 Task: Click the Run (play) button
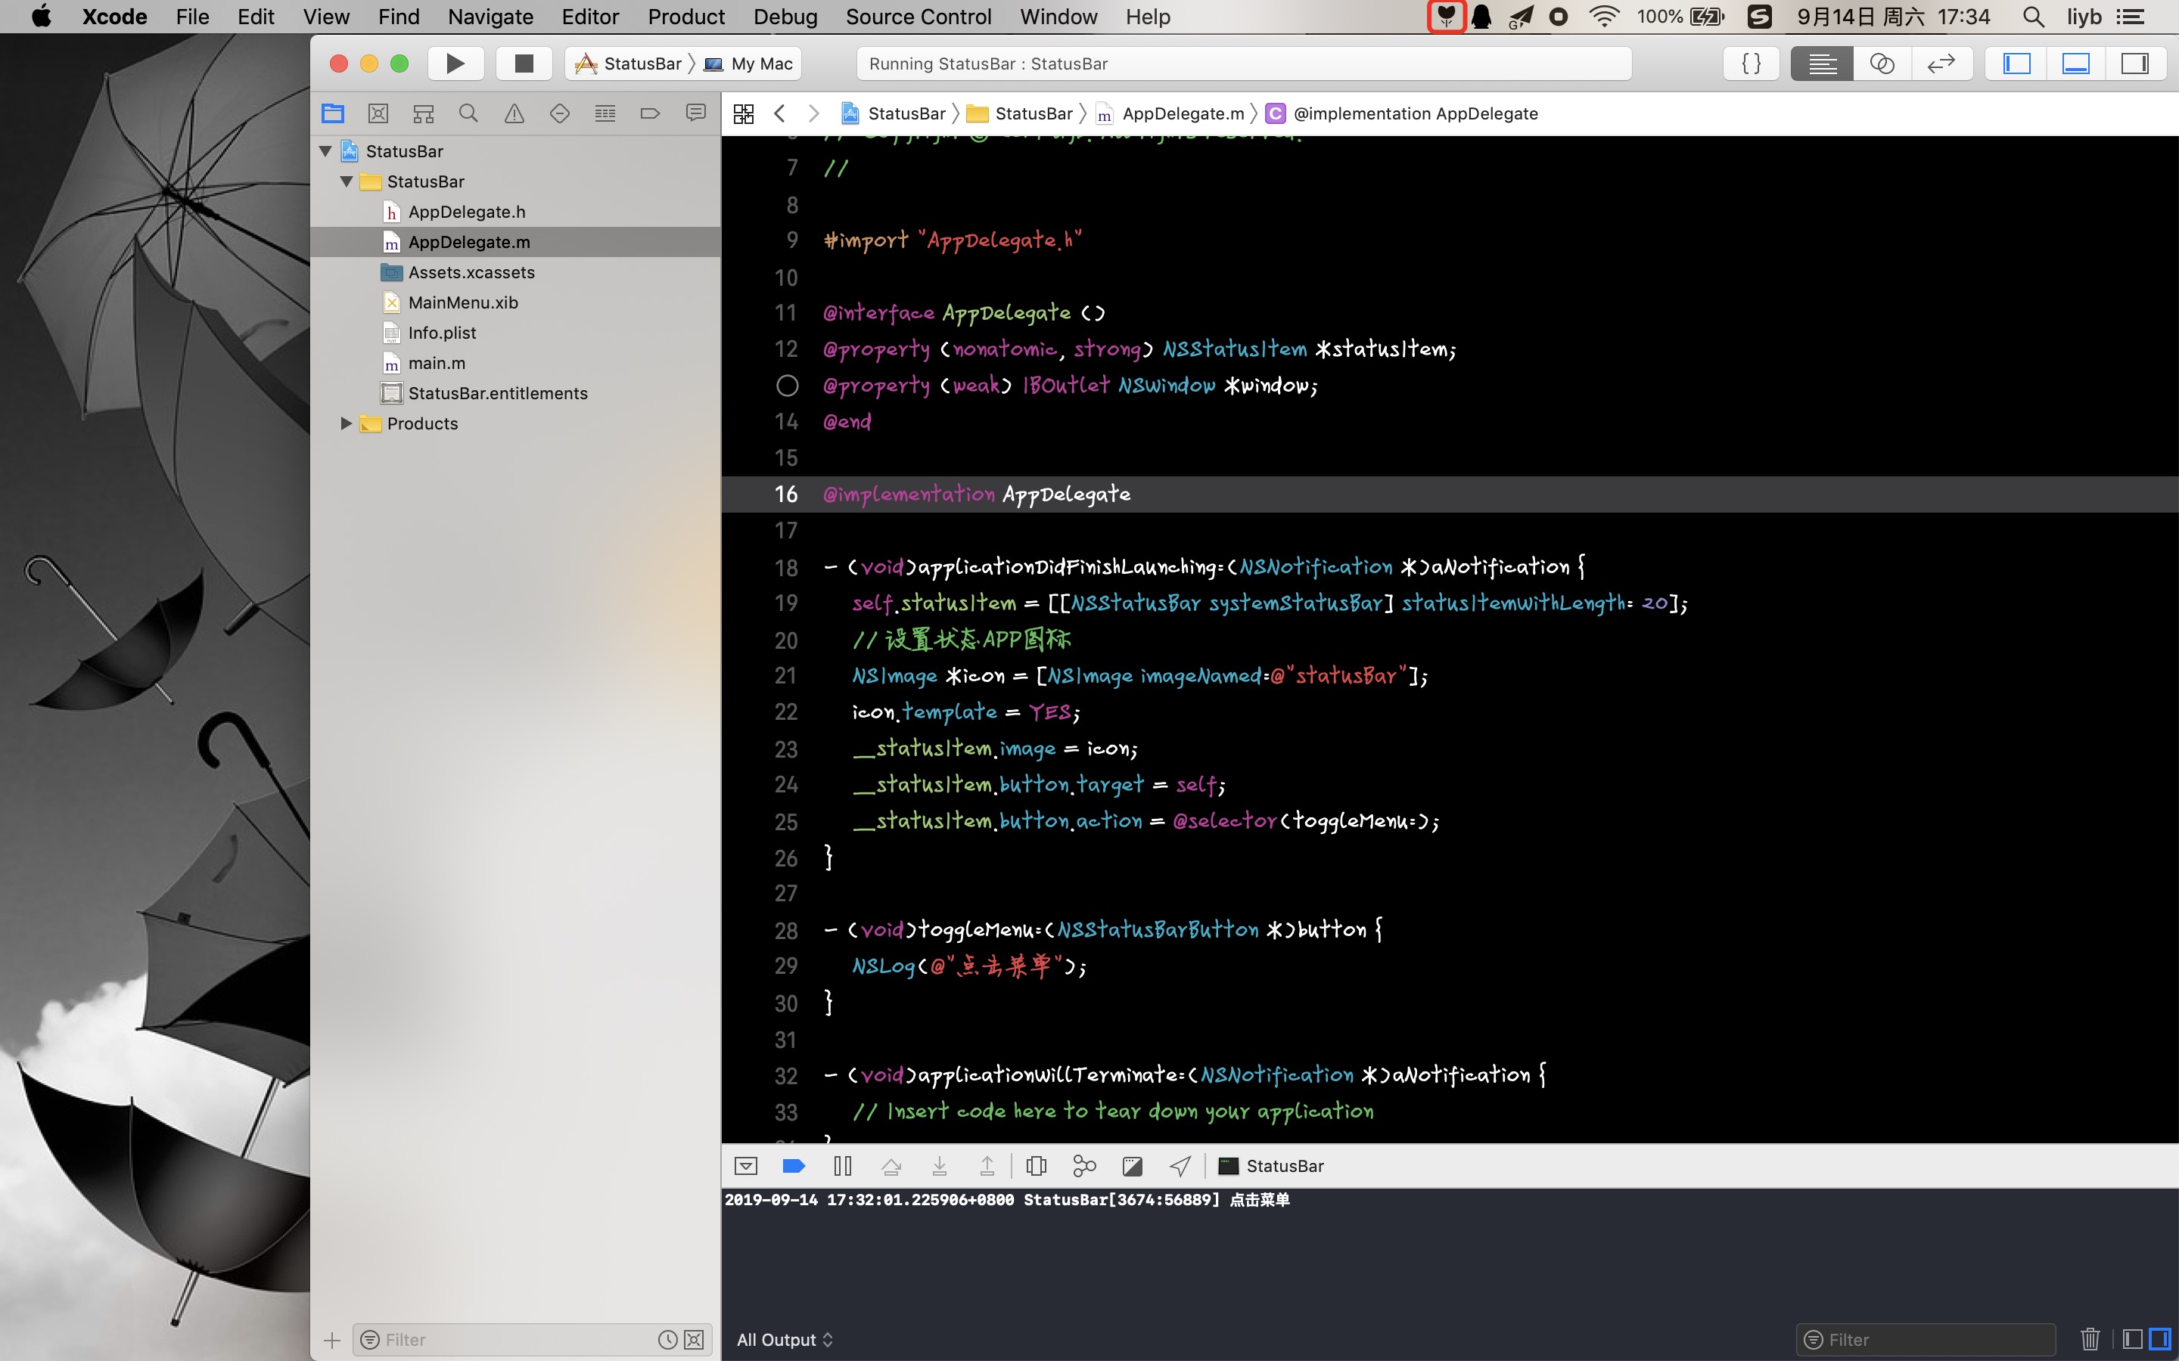(455, 63)
